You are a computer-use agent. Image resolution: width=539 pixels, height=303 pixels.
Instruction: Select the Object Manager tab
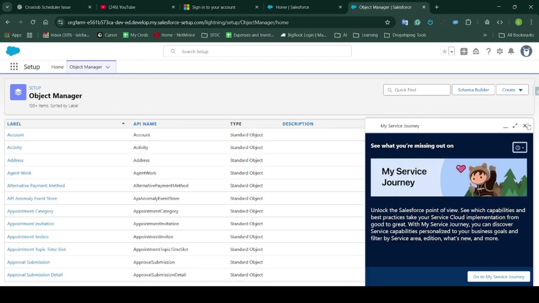86,67
